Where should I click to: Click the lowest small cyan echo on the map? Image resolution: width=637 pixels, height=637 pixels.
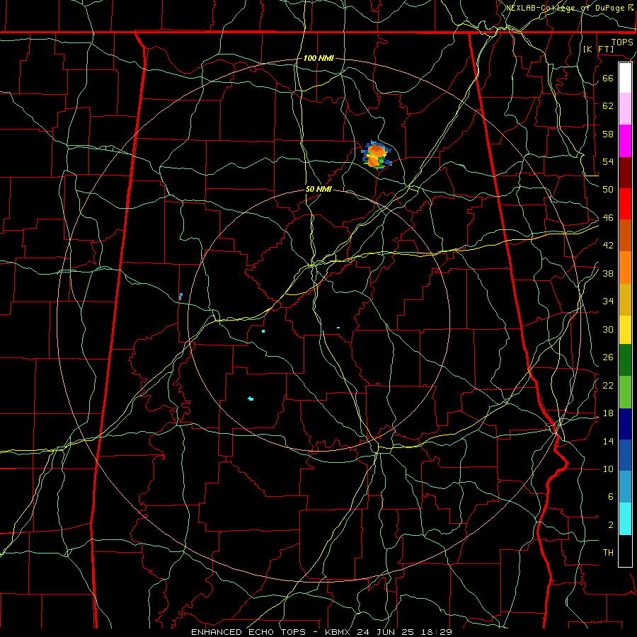tap(251, 399)
